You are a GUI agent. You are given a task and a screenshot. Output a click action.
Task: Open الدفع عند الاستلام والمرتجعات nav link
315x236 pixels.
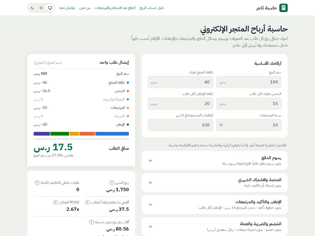coord(115,8)
